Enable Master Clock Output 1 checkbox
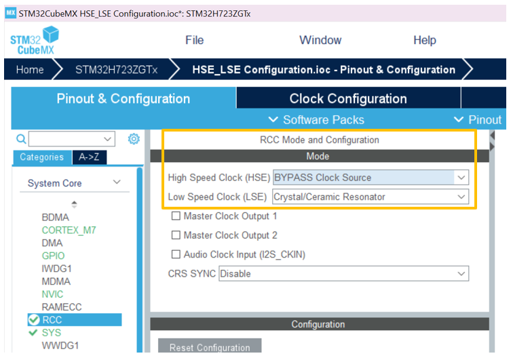 [176, 216]
